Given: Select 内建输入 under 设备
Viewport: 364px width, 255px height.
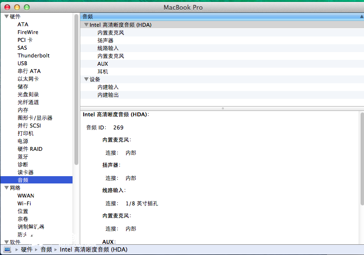Looking at the screenshot, I should [x=222, y=87].
